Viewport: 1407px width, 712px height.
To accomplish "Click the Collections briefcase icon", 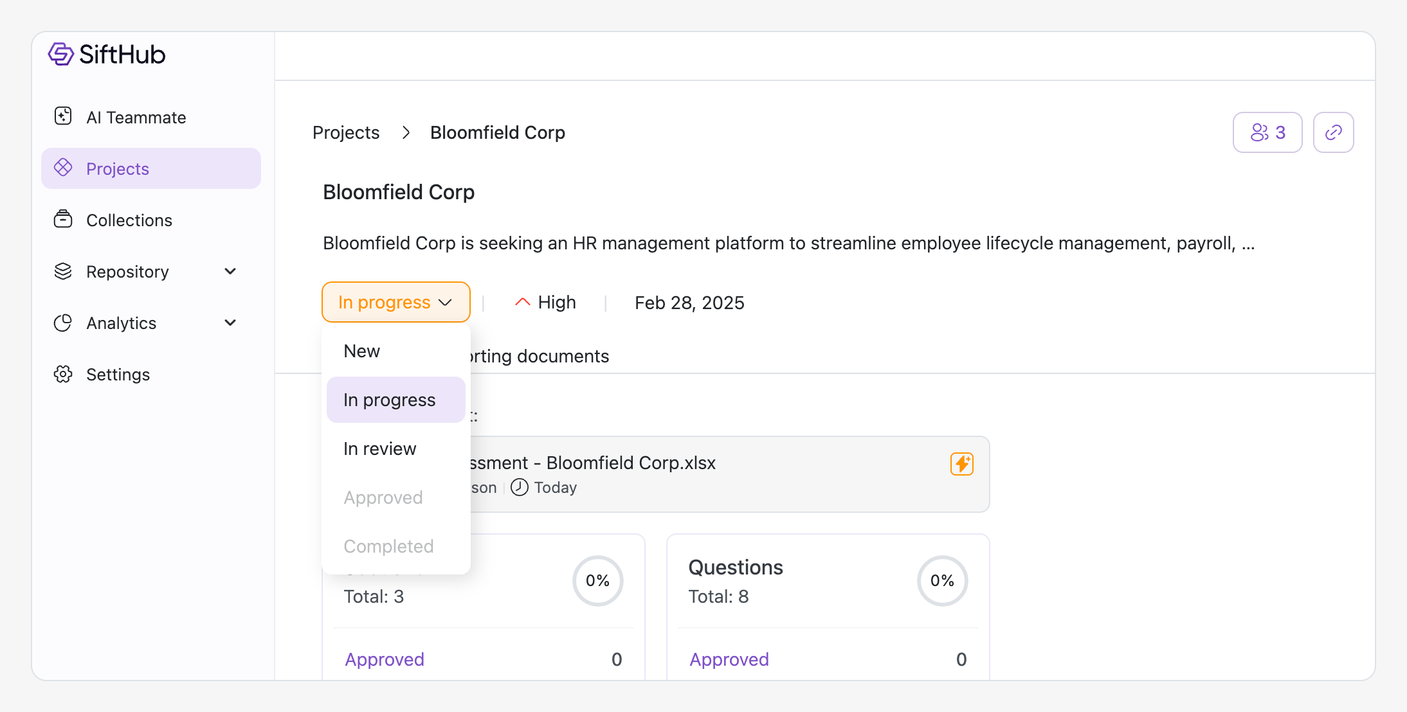I will [63, 219].
